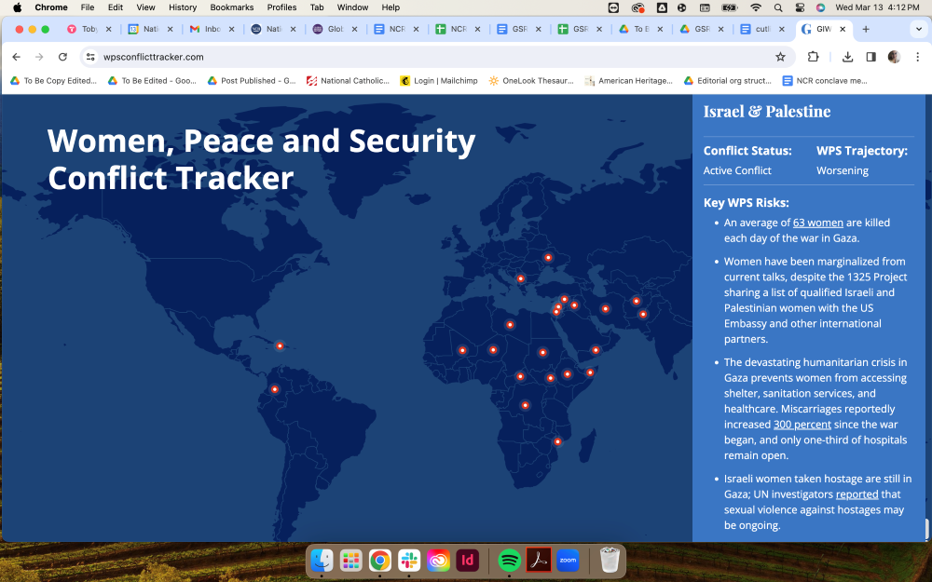Open the Bookmarks menu

coord(232,7)
